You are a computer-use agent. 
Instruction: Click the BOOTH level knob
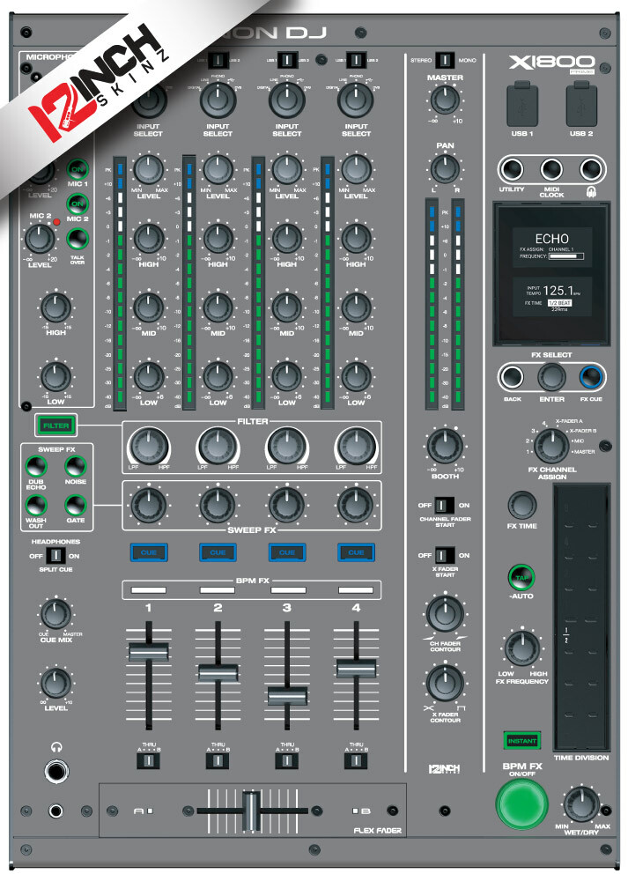(x=444, y=447)
